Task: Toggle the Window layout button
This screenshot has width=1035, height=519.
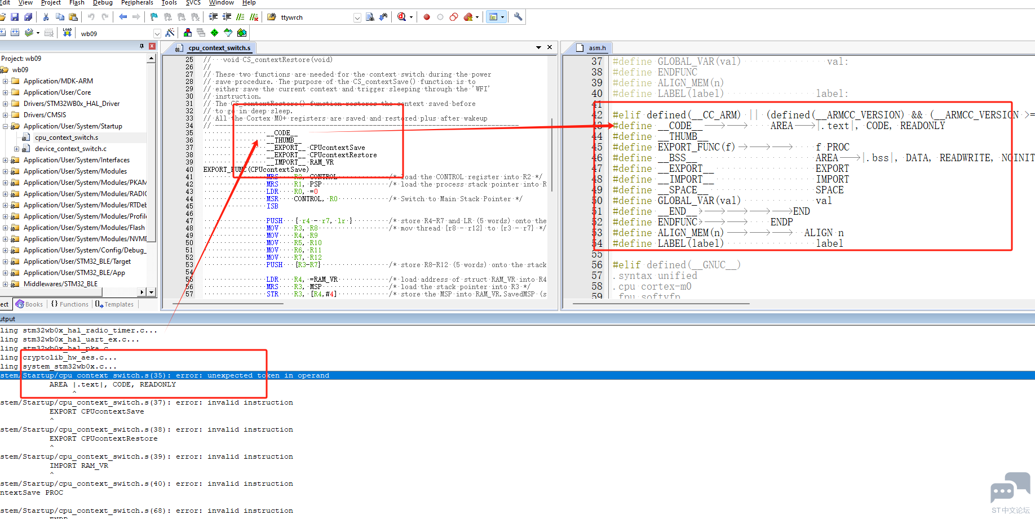Action: tap(493, 17)
